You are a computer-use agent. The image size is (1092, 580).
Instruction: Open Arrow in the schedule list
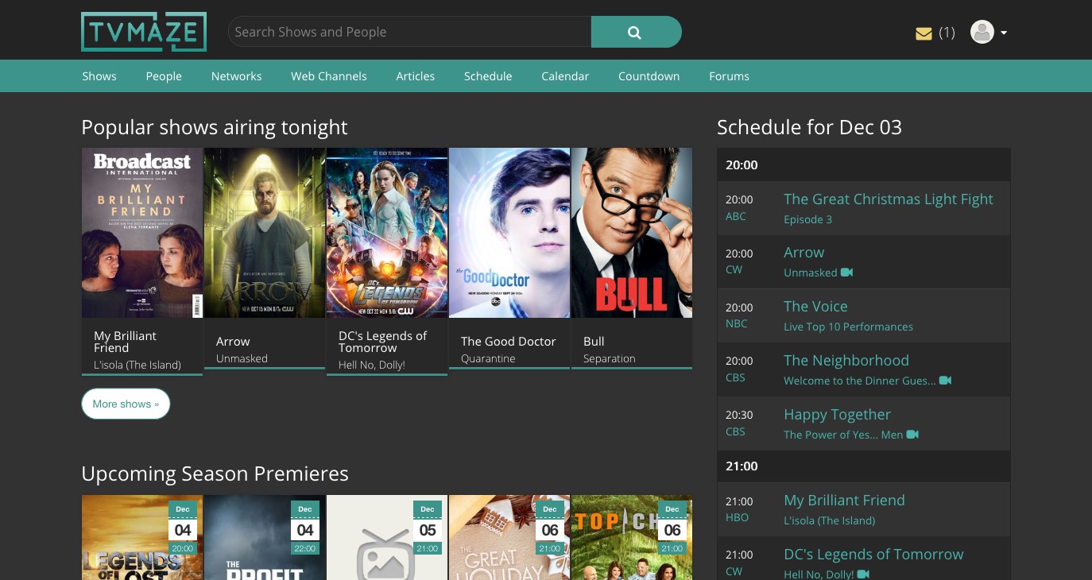coord(804,253)
